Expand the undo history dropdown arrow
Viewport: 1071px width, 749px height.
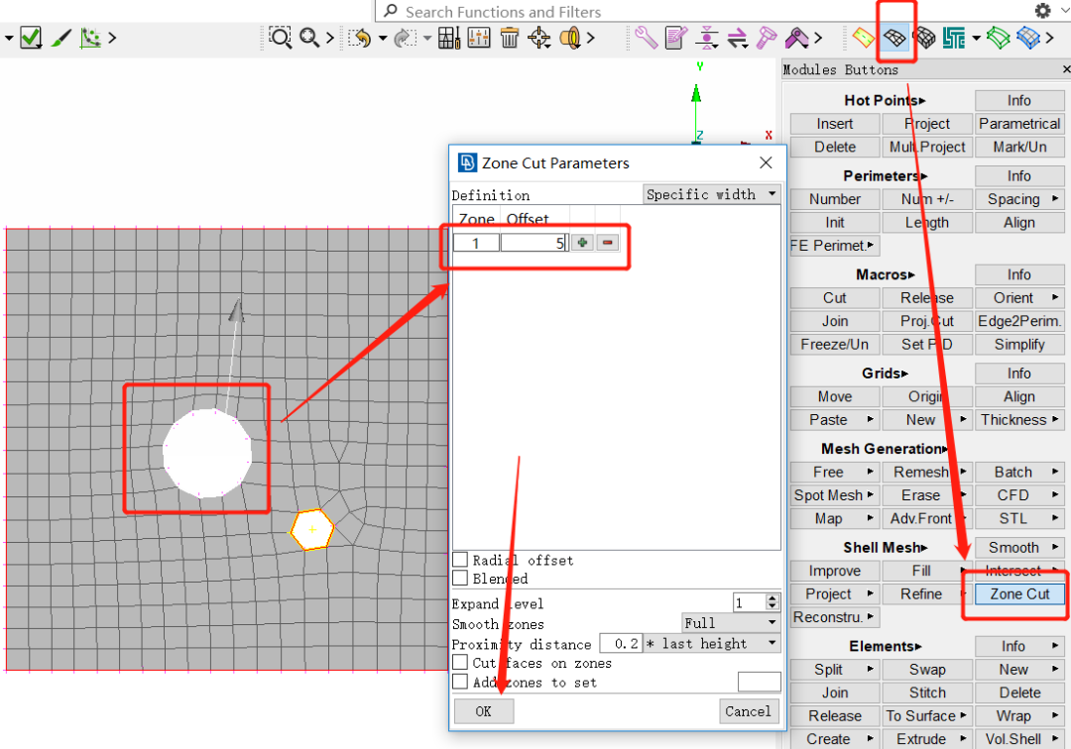click(383, 38)
